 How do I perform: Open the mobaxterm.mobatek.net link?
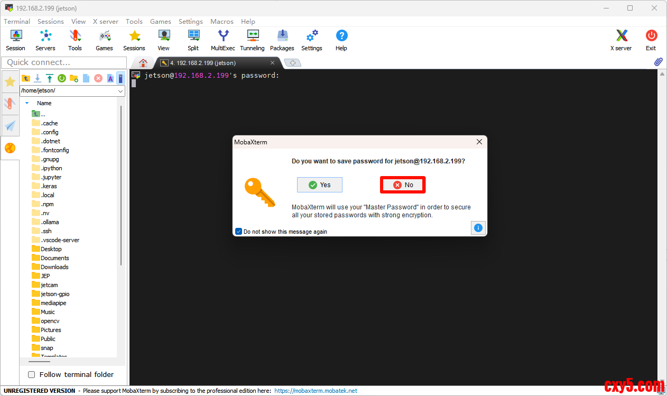coord(316,391)
